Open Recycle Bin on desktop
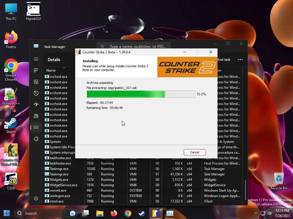 (279, 181)
